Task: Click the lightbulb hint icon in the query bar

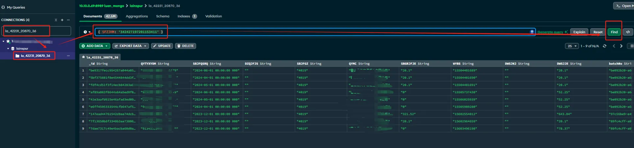Action: pyautogui.click(x=532, y=32)
